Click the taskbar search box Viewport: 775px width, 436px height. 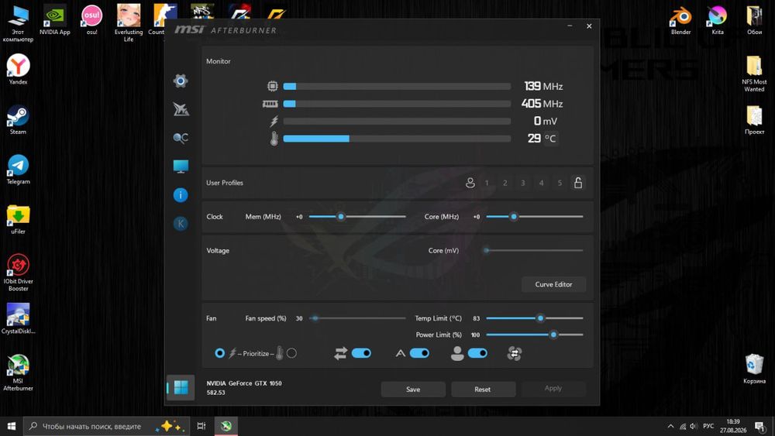click(x=106, y=426)
